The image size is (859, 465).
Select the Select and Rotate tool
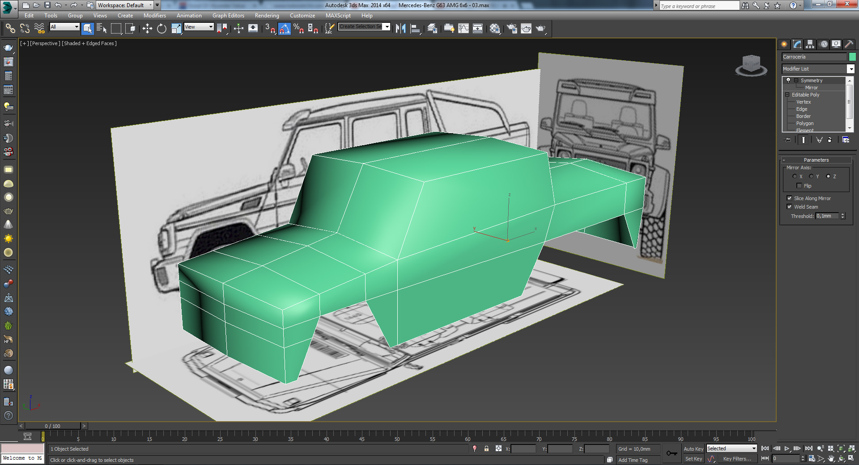coord(162,29)
